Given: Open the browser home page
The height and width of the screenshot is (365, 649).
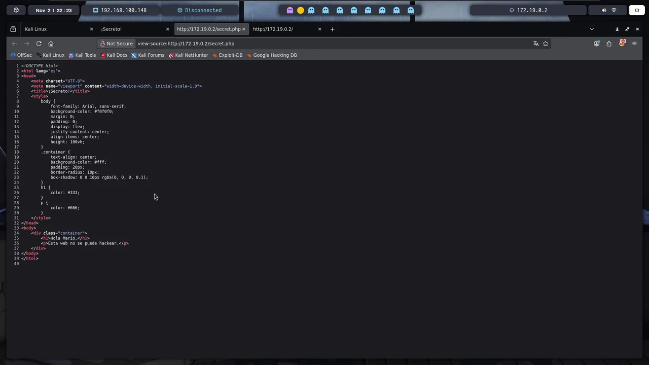Looking at the screenshot, I should pos(51,44).
